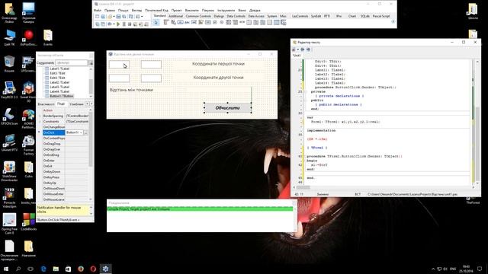Pick TLabel component from Standard palette
Image resolution: width=488 pixels, height=274 pixels.
pos(187,22)
